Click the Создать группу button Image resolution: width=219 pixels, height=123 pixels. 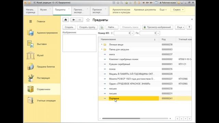[x=87, y=27]
